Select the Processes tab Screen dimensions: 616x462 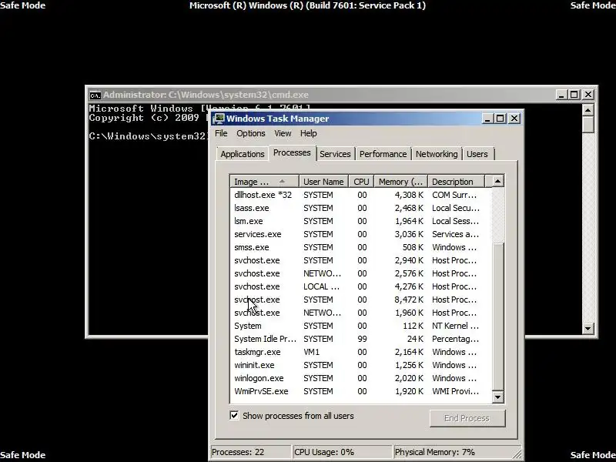click(292, 152)
